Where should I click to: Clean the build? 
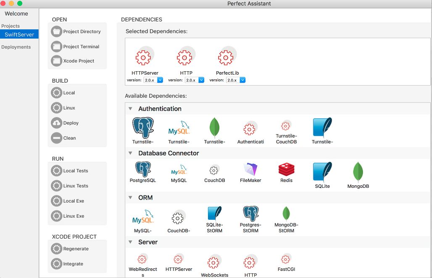pyautogui.click(x=63, y=138)
